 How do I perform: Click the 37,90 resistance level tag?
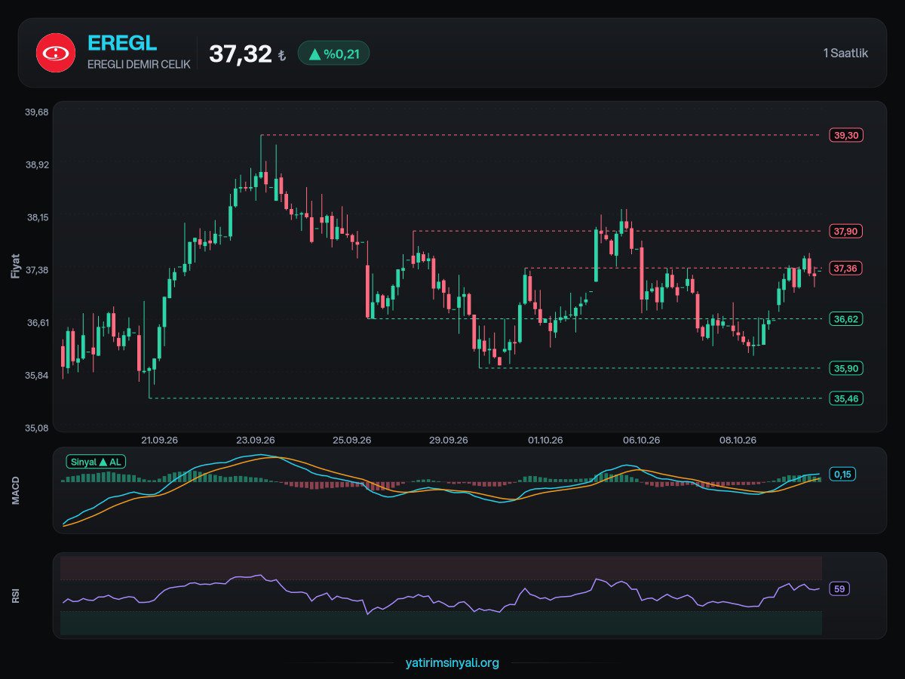(846, 231)
